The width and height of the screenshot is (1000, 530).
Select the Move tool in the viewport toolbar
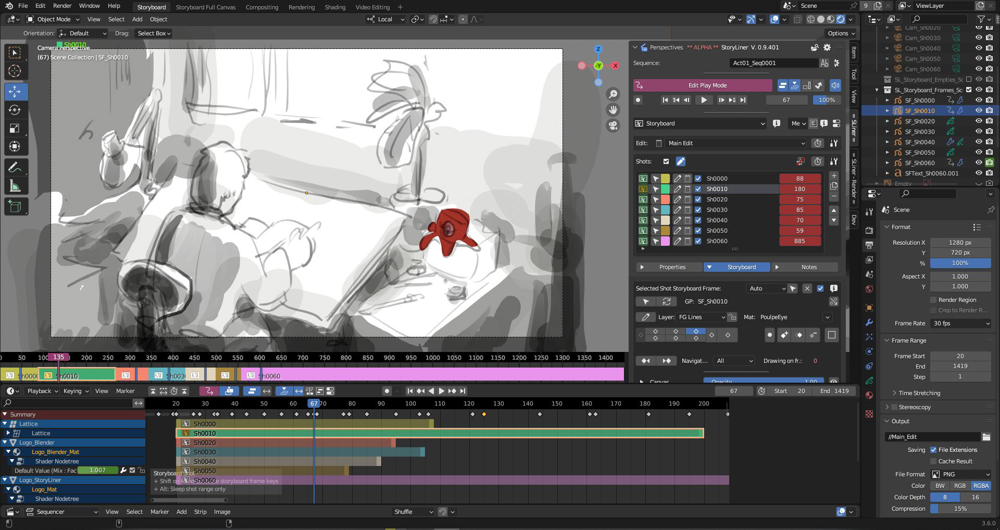pos(15,92)
